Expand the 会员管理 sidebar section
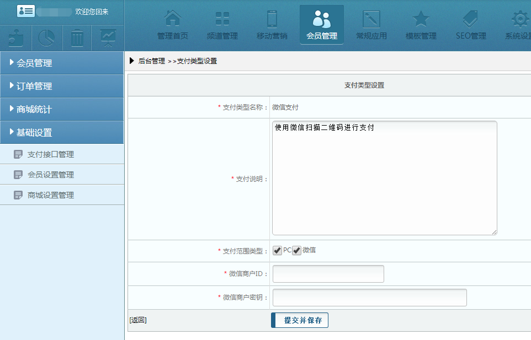This screenshot has width=531, height=340. (62, 63)
